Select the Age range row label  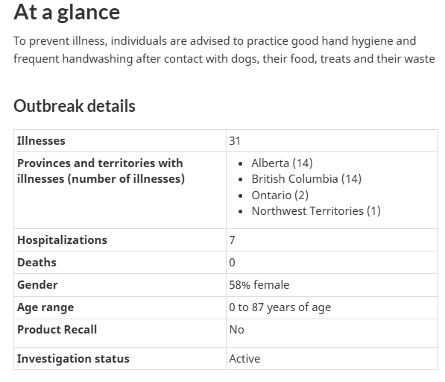pyautogui.click(x=45, y=307)
